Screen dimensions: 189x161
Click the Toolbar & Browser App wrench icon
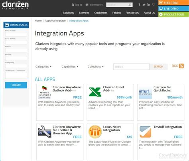45,132
